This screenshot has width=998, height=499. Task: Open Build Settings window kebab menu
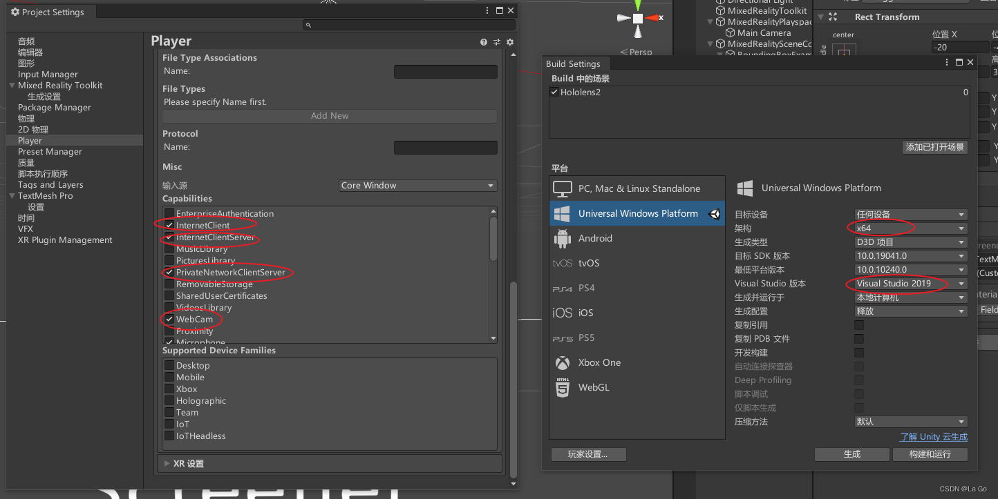948,62
